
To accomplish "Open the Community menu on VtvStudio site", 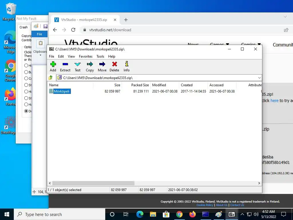I will tap(283, 45).
